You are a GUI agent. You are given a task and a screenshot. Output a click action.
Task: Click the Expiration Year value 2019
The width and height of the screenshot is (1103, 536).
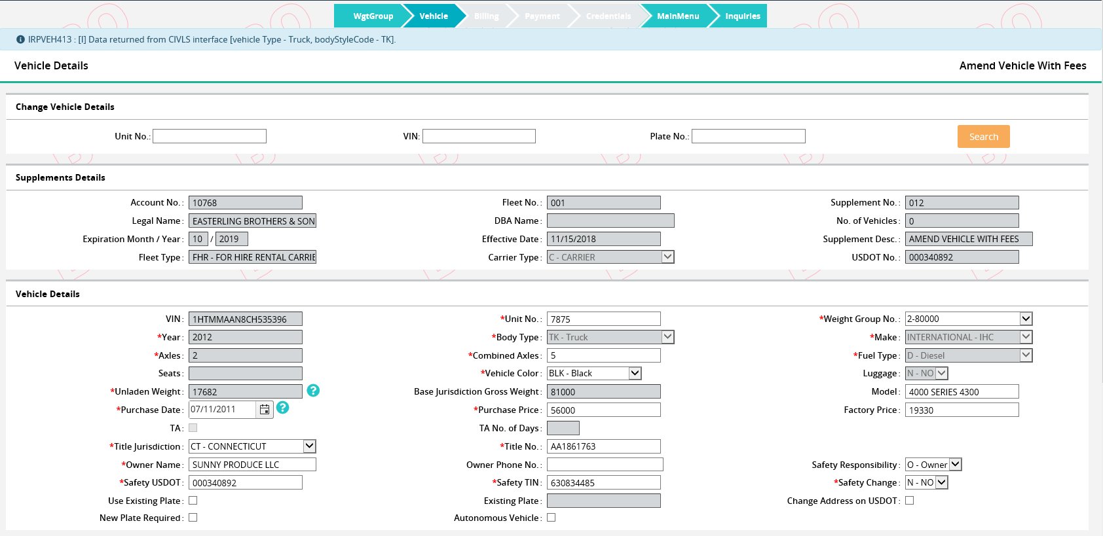[x=232, y=239]
